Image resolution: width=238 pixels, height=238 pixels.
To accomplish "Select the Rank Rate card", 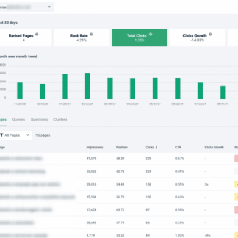I will [82, 38].
